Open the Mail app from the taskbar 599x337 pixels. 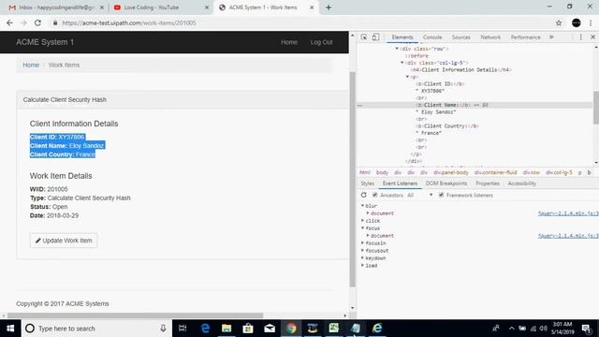pos(270,329)
